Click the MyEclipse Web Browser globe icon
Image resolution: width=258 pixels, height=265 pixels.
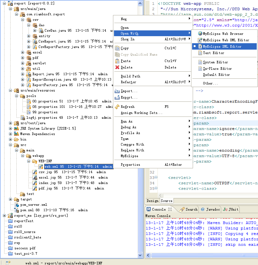[x=200, y=34]
